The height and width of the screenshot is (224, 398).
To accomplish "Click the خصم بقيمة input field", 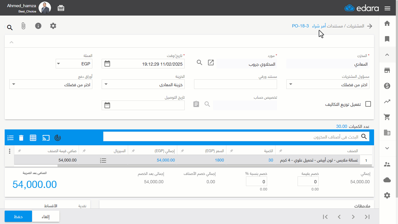I will 308,181.
